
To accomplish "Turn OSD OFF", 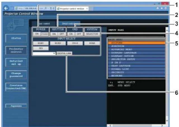I will (x=79, y=34).
